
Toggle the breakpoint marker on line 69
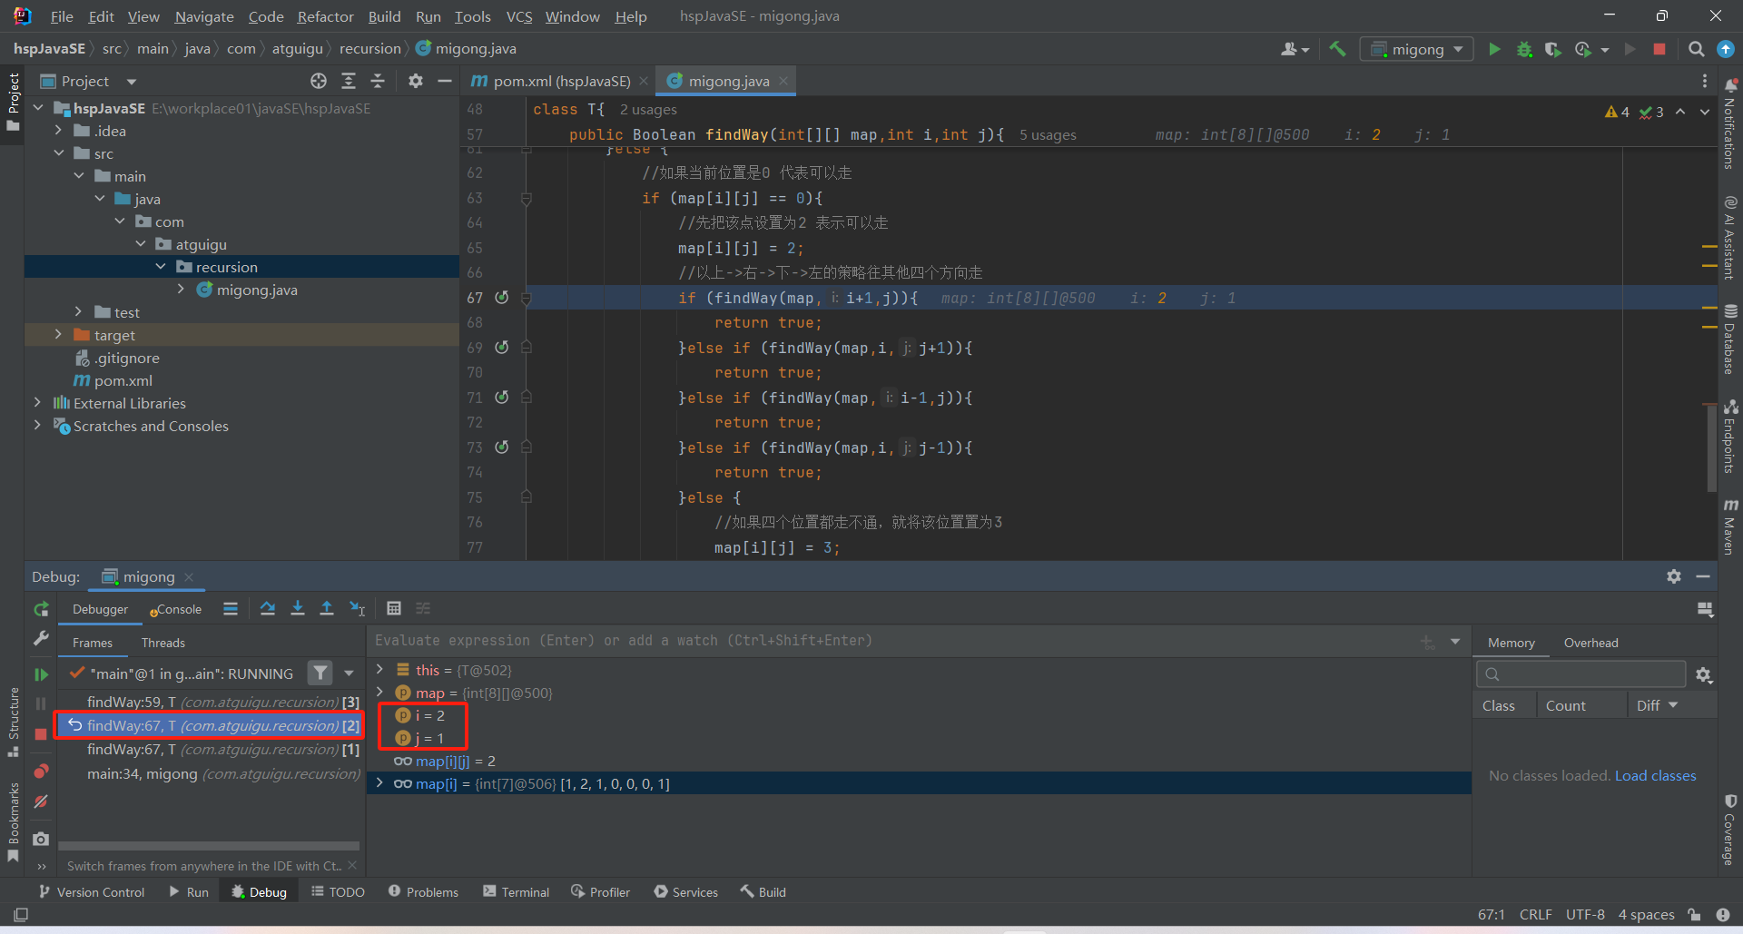[x=501, y=348]
